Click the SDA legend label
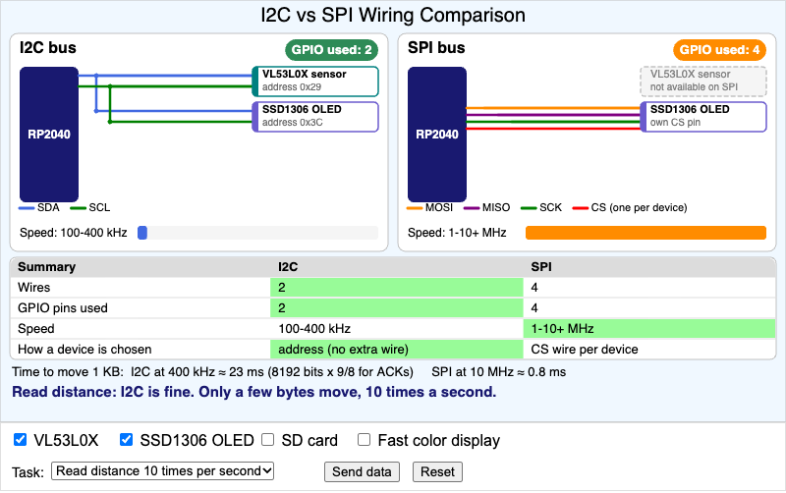The width and height of the screenshot is (786, 493). pyautogui.click(x=48, y=207)
